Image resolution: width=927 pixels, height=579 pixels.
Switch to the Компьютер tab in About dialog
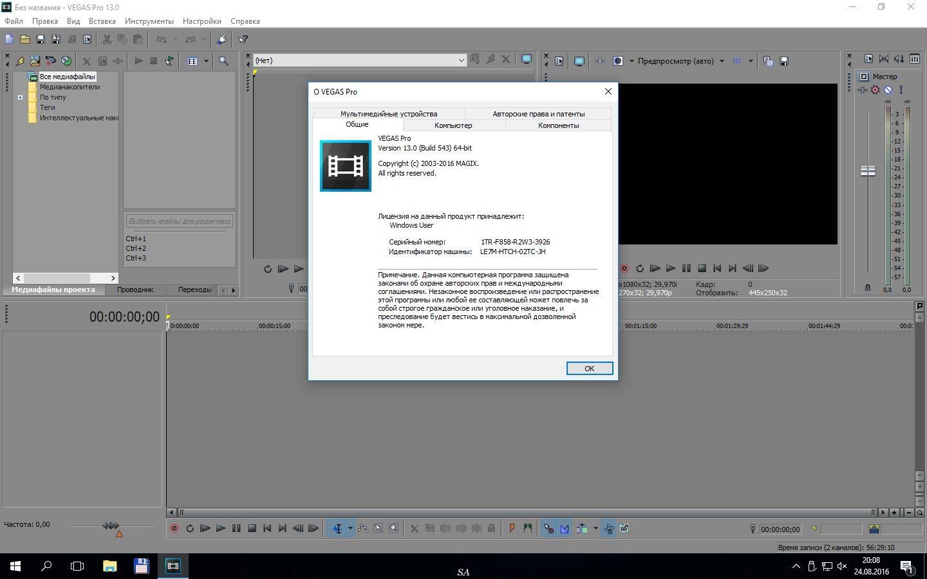pos(453,125)
